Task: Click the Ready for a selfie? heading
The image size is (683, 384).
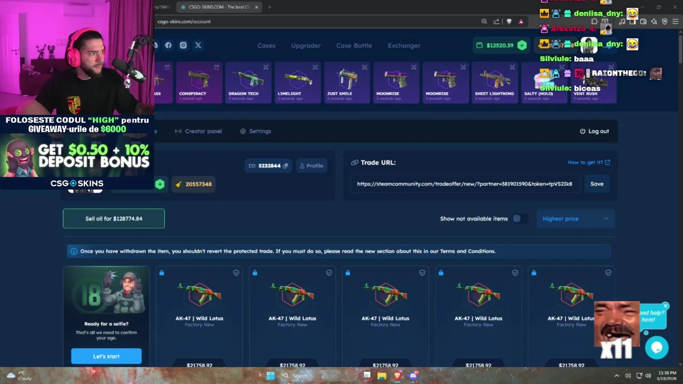Action: pos(106,324)
